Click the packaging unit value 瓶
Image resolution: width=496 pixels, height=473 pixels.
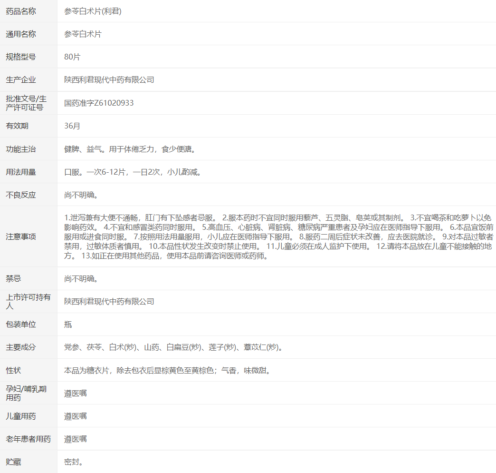[68, 325]
